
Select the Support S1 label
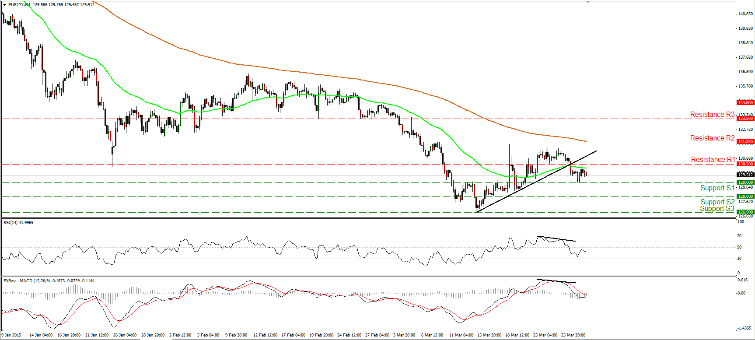pyautogui.click(x=717, y=188)
